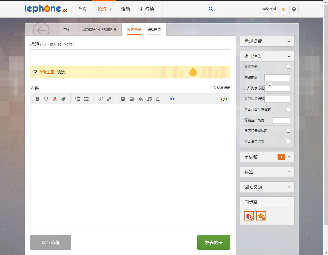This screenshot has height=255, width=328.
Task: Click the 关联前缀 input field
Action: 277,78
